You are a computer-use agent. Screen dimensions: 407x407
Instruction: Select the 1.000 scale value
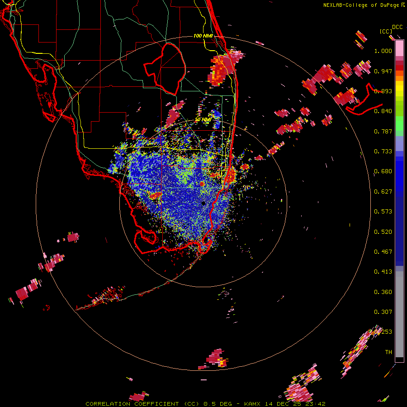(x=383, y=51)
